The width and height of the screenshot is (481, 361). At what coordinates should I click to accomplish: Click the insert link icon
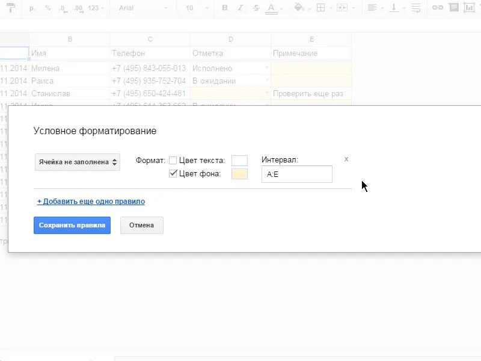438,7
